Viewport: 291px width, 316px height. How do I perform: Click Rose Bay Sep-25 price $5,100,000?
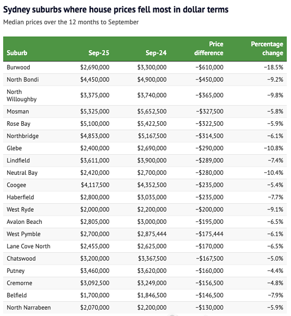tap(95, 124)
